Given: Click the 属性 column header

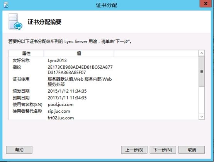Looking at the screenshot, I should 26,53.
